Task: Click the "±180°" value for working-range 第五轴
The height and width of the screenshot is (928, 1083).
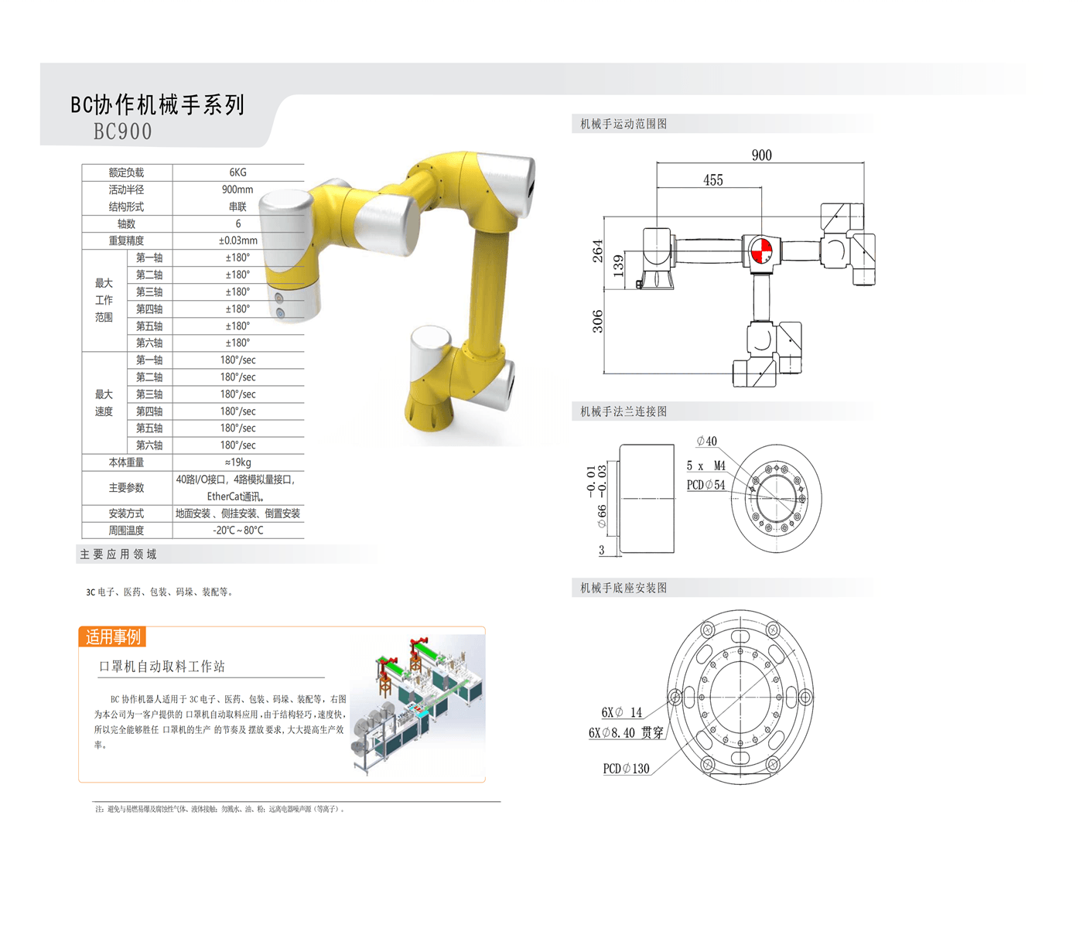Action: click(x=237, y=326)
